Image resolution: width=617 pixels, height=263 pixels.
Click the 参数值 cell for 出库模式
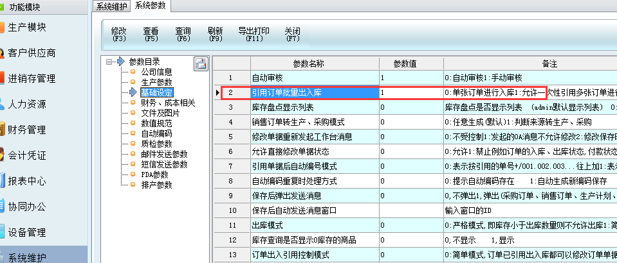(x=410, y=226)
